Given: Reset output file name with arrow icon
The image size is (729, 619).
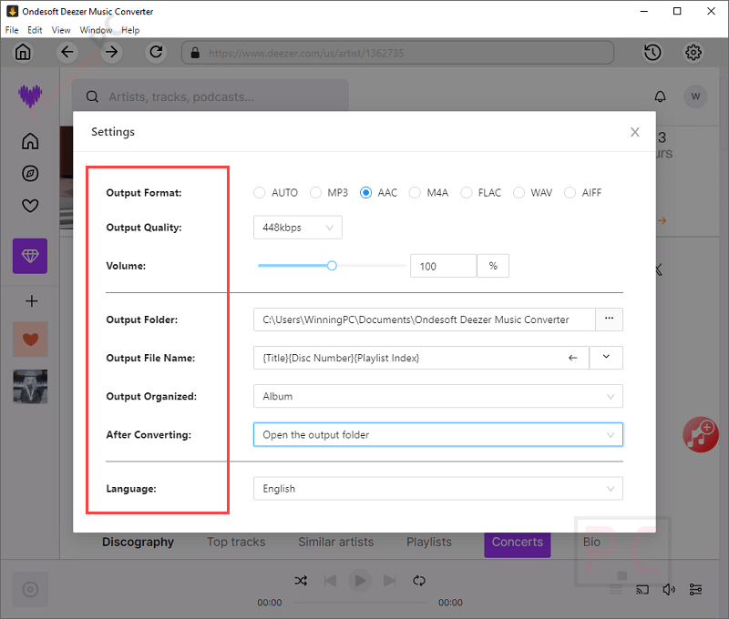Looking at the screenshot, I should click(x=573, y=358).
